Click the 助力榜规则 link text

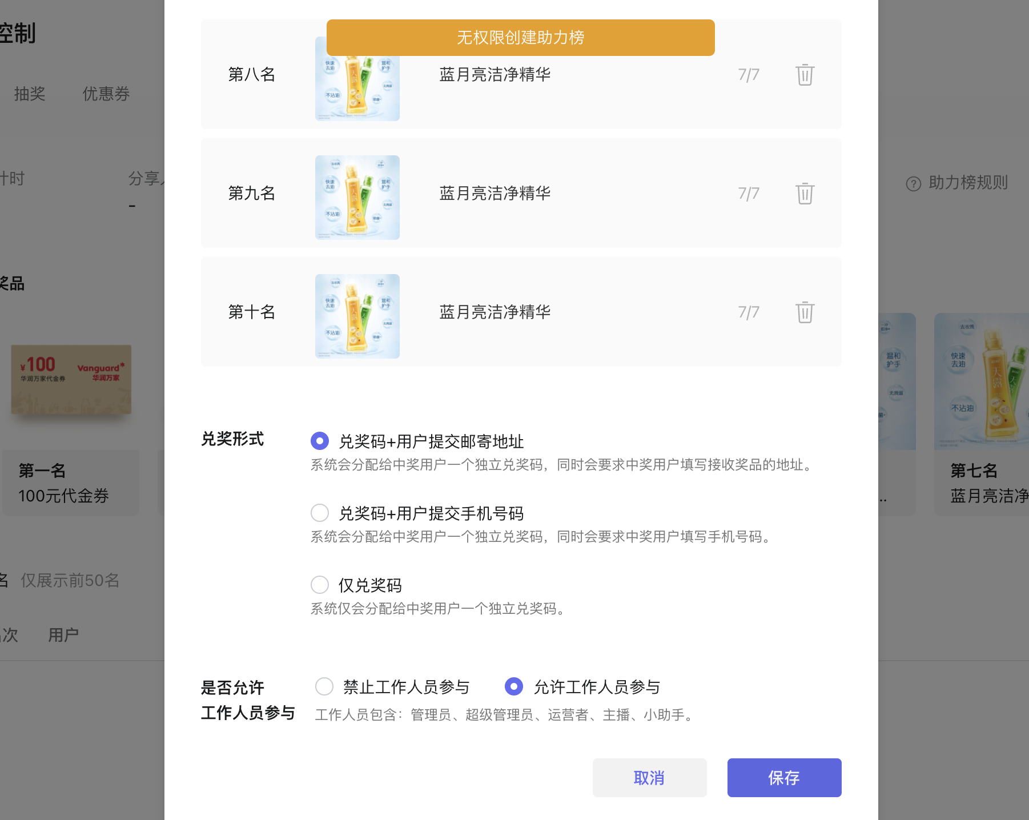(x=968, y=183)
